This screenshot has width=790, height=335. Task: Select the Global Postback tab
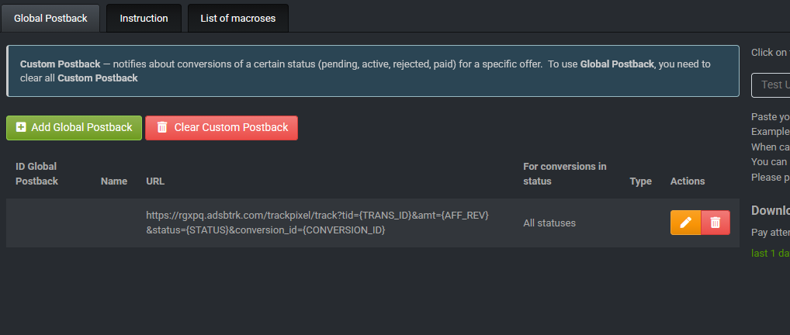tap(50, 18)
